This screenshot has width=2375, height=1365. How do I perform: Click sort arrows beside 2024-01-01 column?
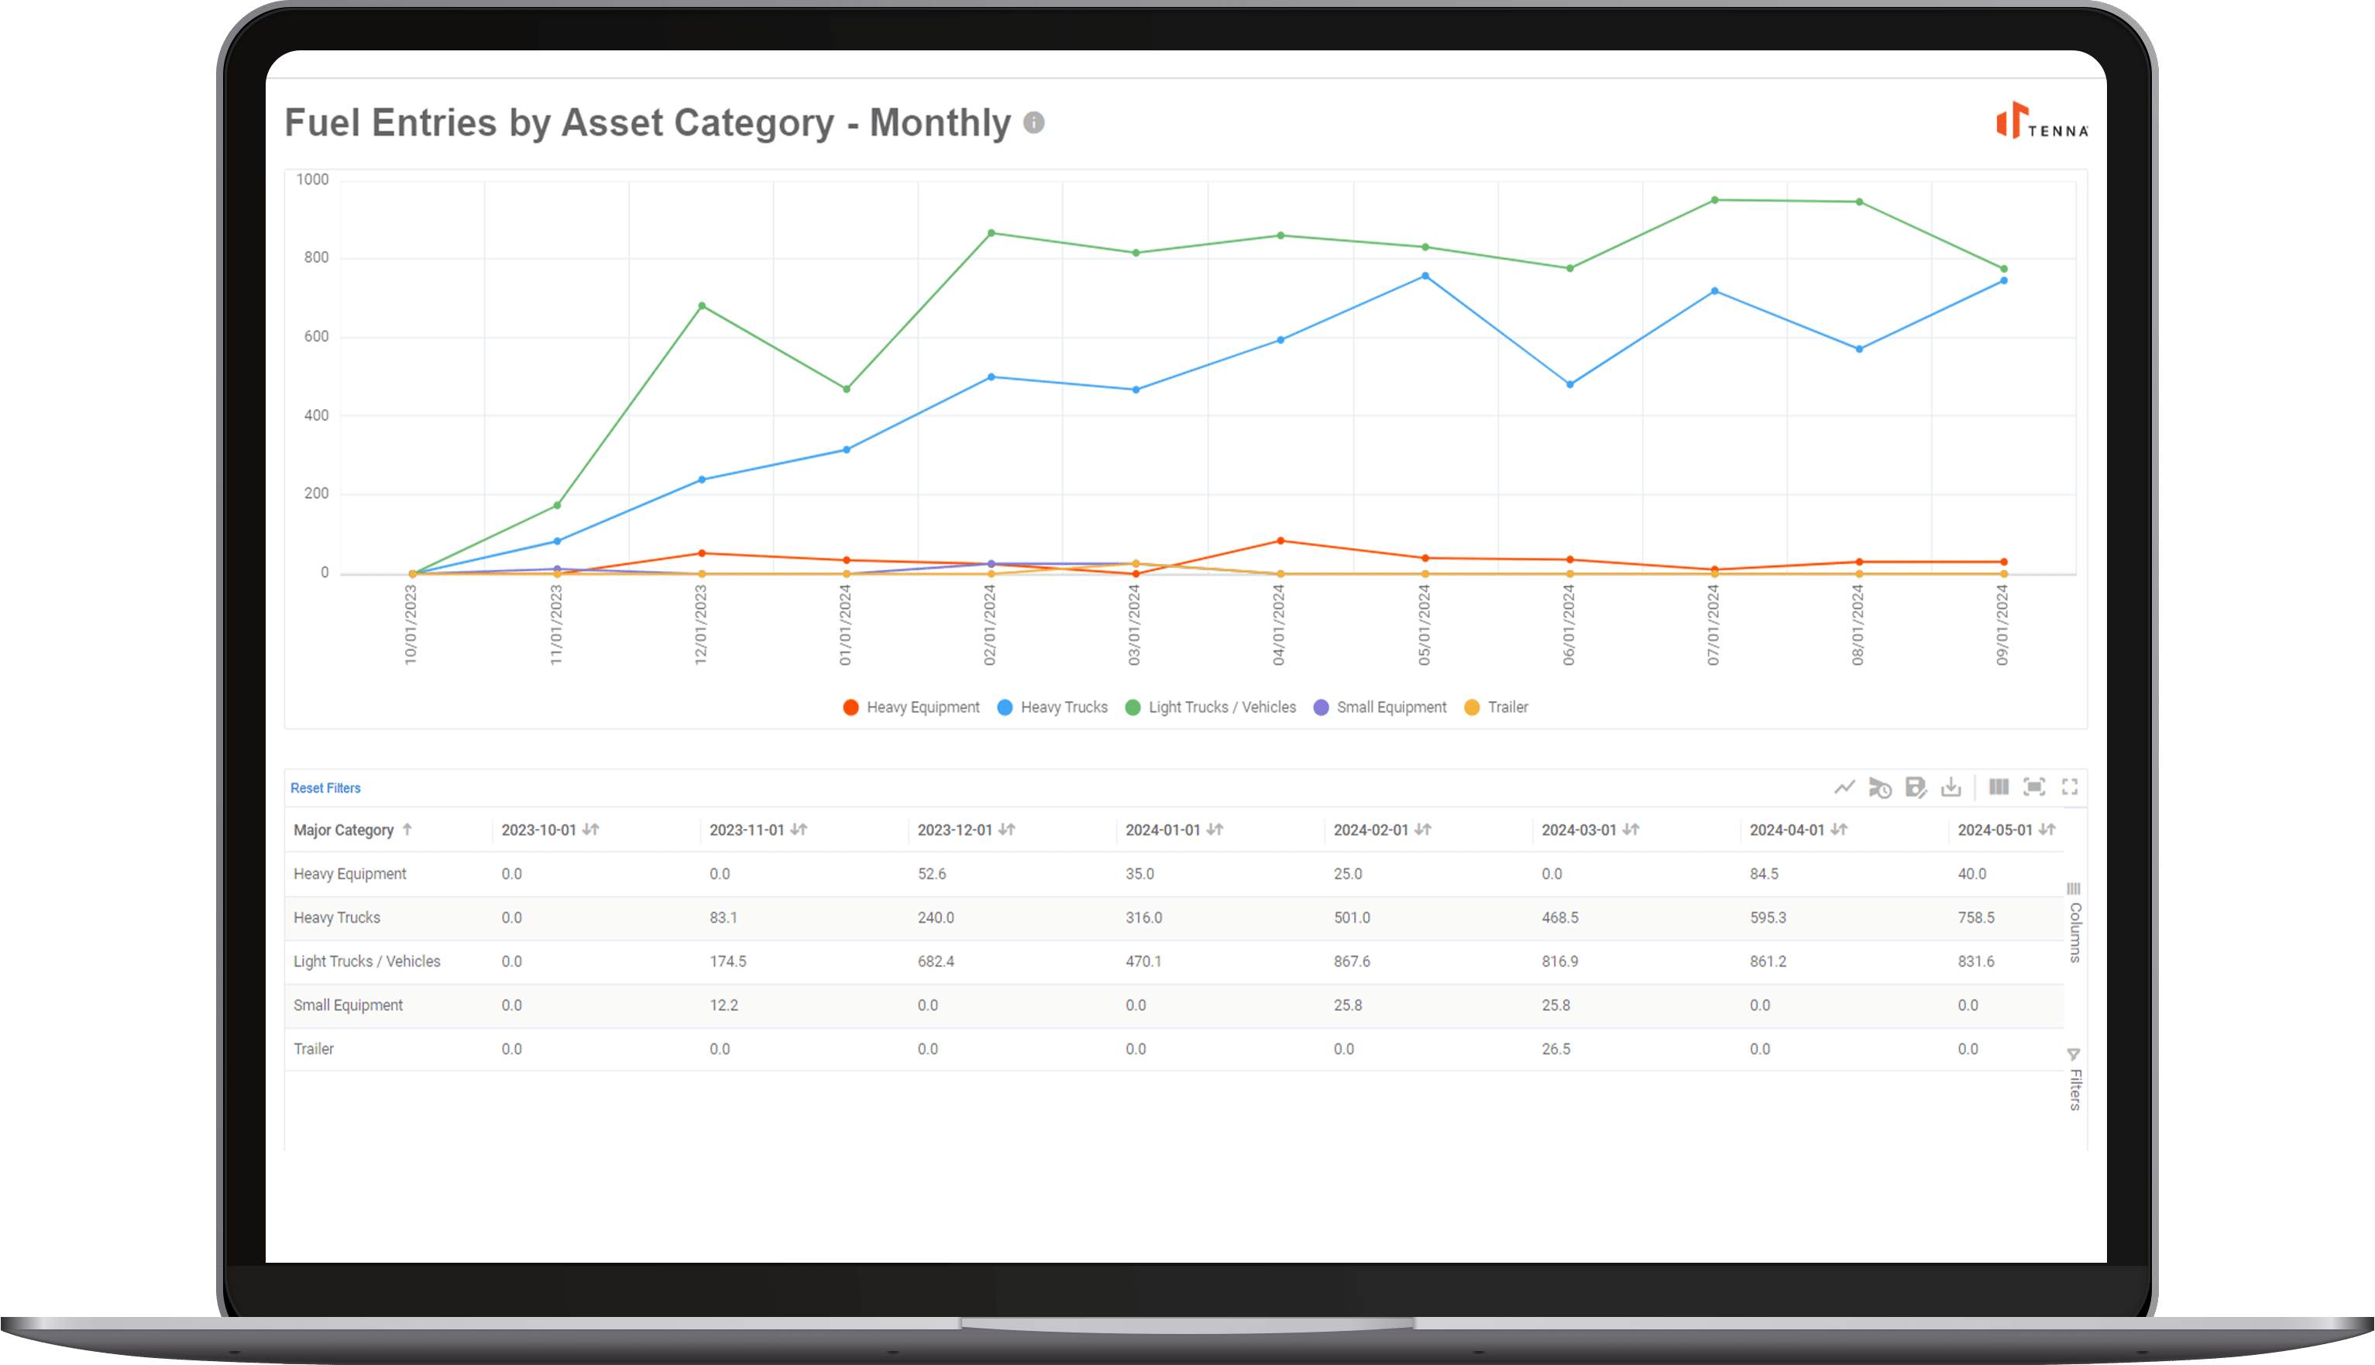pos(1215,830)
